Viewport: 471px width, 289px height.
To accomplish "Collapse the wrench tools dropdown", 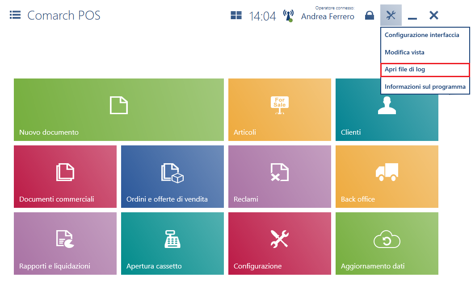I will click(391, 16).
